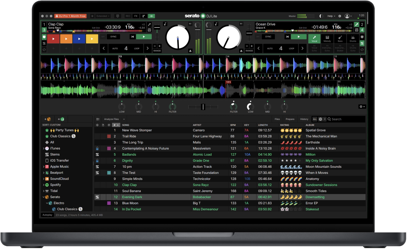Turn off sync OFF on Clap Clap deck
Viewport: 407px width, 249px height.
pos(103,37)
